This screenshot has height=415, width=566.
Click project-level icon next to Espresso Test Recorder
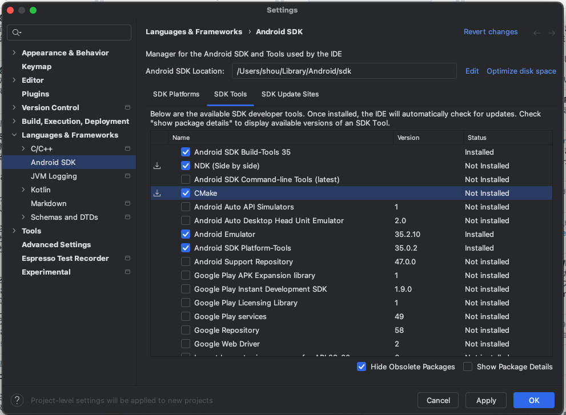pos(127,259)
